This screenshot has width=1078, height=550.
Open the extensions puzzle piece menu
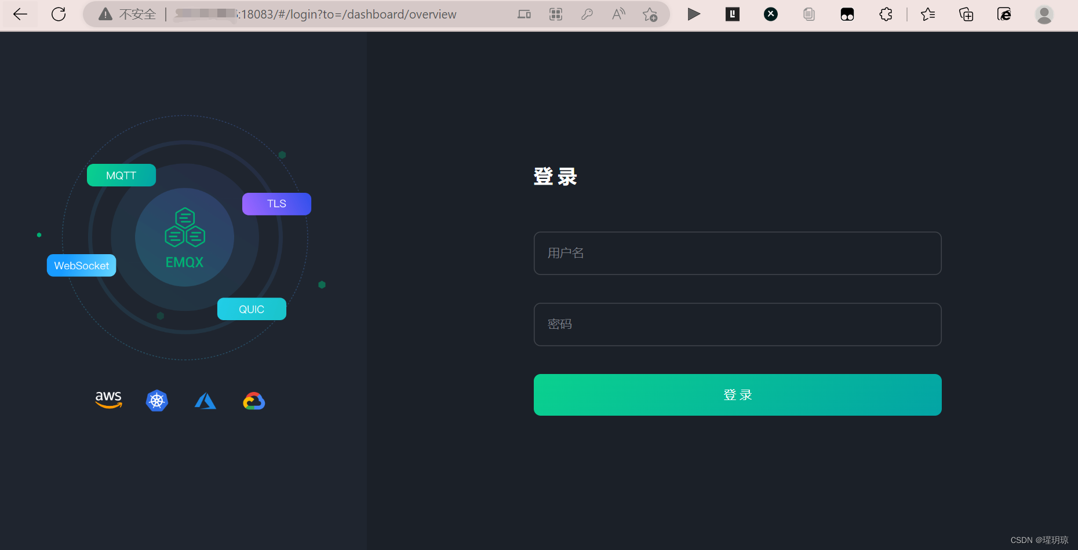886,14
